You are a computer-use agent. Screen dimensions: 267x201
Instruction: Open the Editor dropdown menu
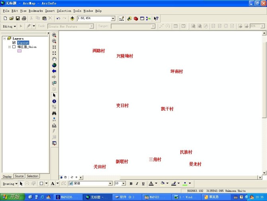pos(10,26)
